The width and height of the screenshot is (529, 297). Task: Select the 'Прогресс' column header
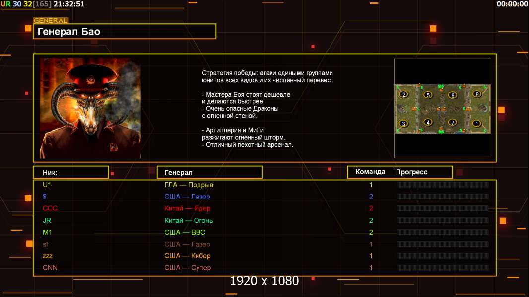point(411,172)
